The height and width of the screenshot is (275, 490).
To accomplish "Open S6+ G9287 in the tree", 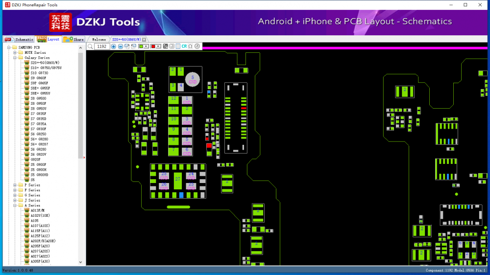I will [x=39, y=144].
